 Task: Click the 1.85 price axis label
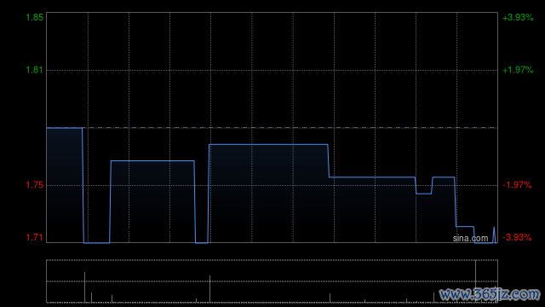(35, 17)
